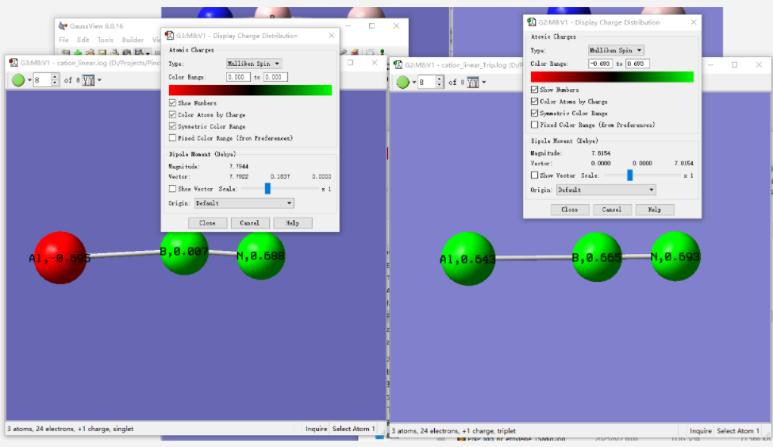The height and width of the screenshot is (447, 773).
Task: Click the vector Scale slider in G3 dialog
Action: click(267, 189)
